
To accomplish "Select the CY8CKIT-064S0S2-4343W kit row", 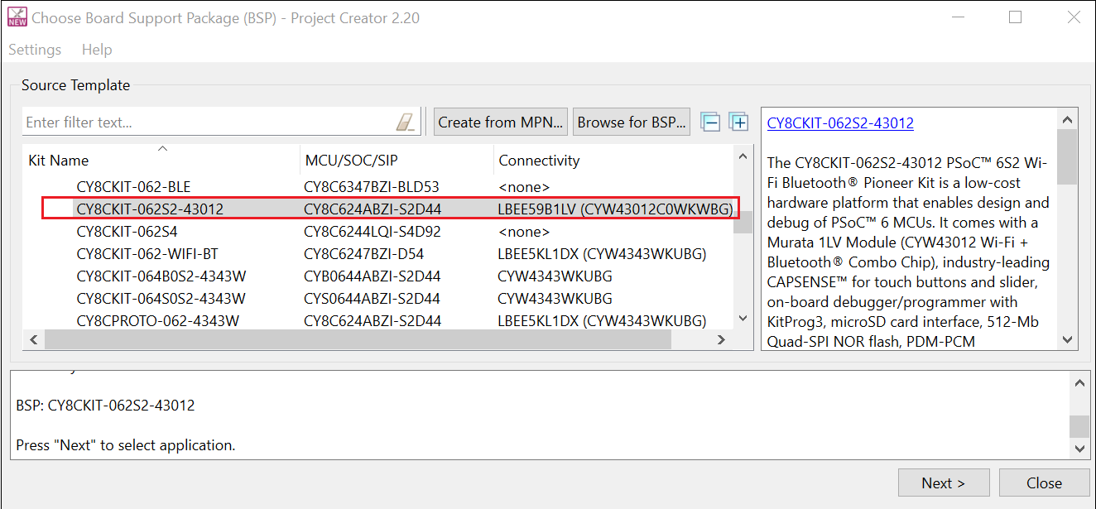I will [x=378, y=299].
